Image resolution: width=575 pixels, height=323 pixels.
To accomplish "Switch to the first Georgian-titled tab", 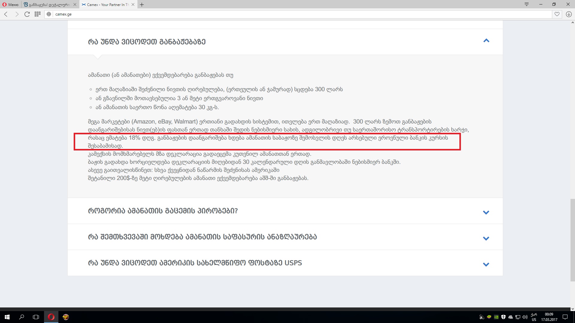I will [x=48, y=4].
